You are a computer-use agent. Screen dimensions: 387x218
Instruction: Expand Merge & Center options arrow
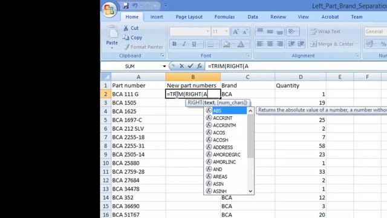[x=357, y=44]
